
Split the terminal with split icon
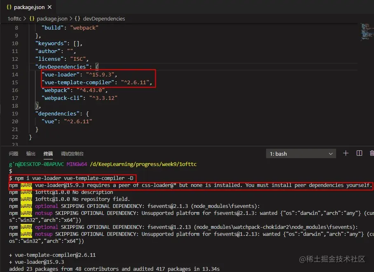click(x=359, y=153)
